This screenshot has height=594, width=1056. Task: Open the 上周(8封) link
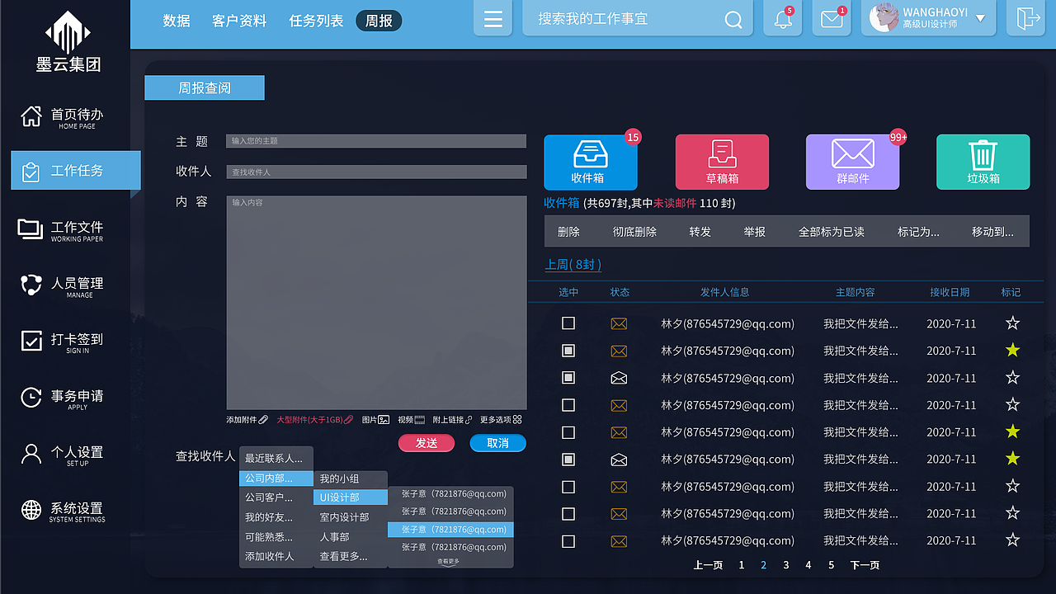pyautogui.click(x=573, y=265)
